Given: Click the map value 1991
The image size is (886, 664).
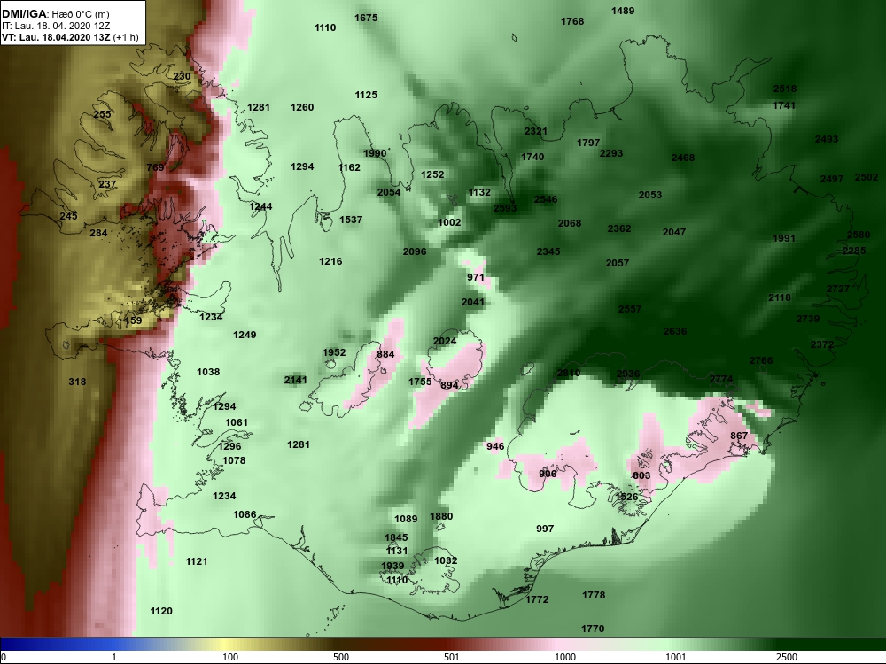Looking at the screenshot, I should coord(784,239).
